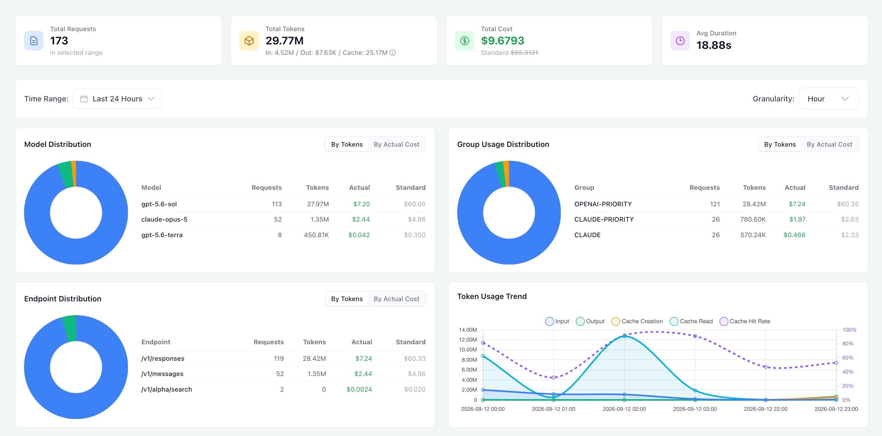Click the Total Requests value 173
Screen dimensions: 882x436
click(x=59, y=41)
